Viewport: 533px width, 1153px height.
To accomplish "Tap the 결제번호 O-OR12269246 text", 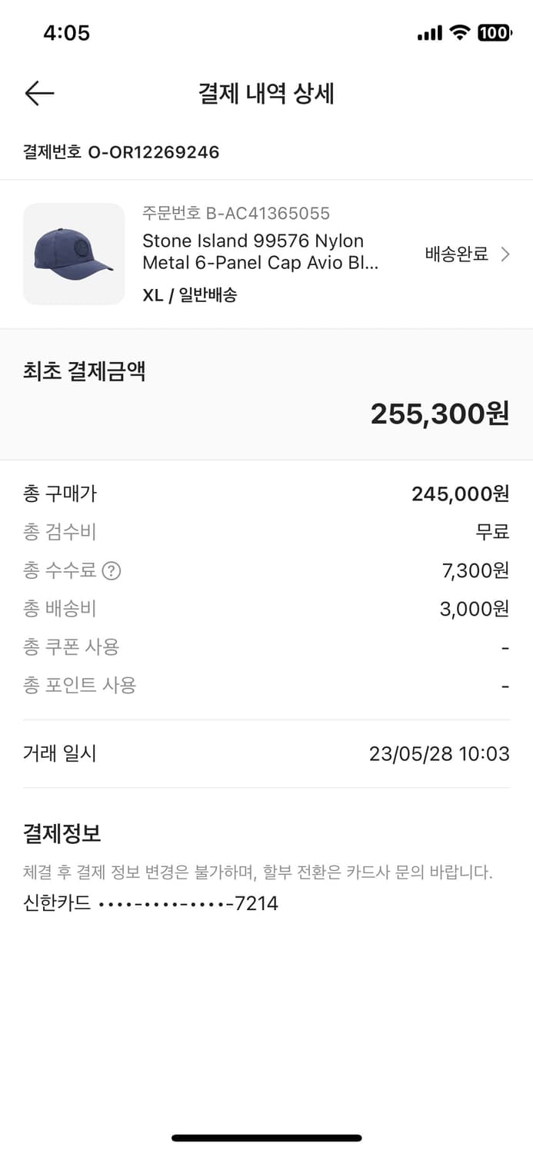I will [122, 152].
